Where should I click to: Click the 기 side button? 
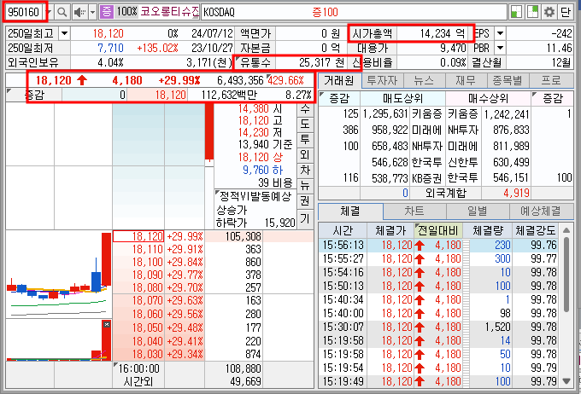pos(305,218)
